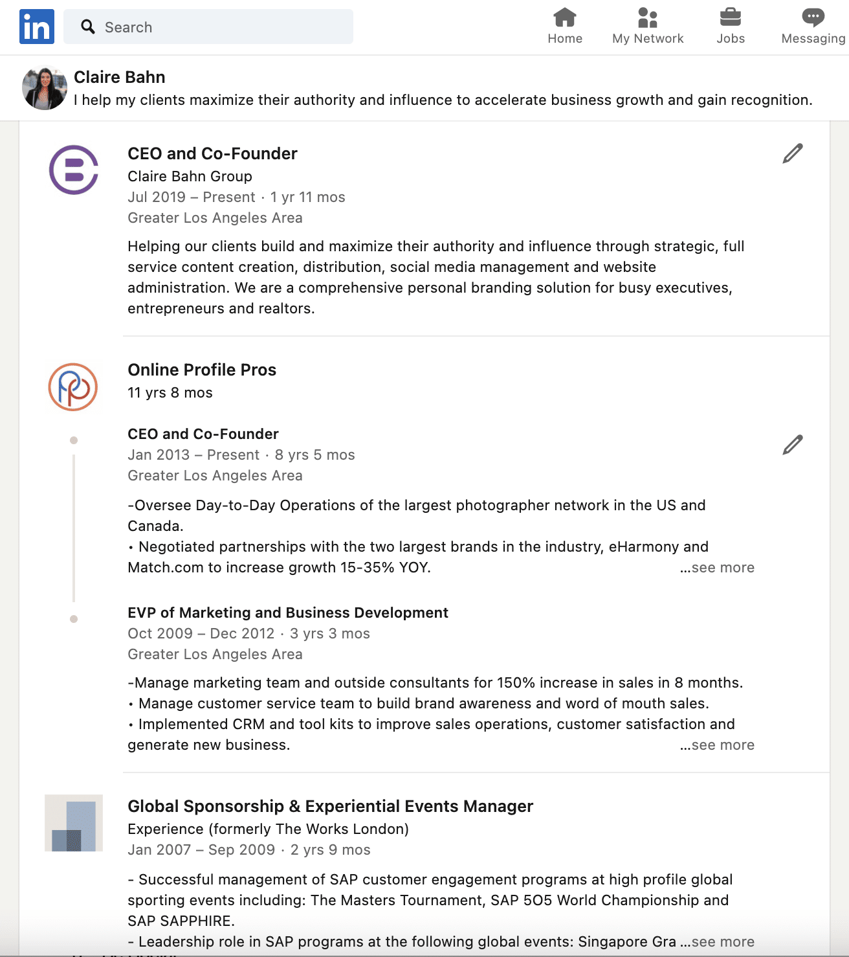Open the Jobs briefcase icon

(x=731, y=17)
